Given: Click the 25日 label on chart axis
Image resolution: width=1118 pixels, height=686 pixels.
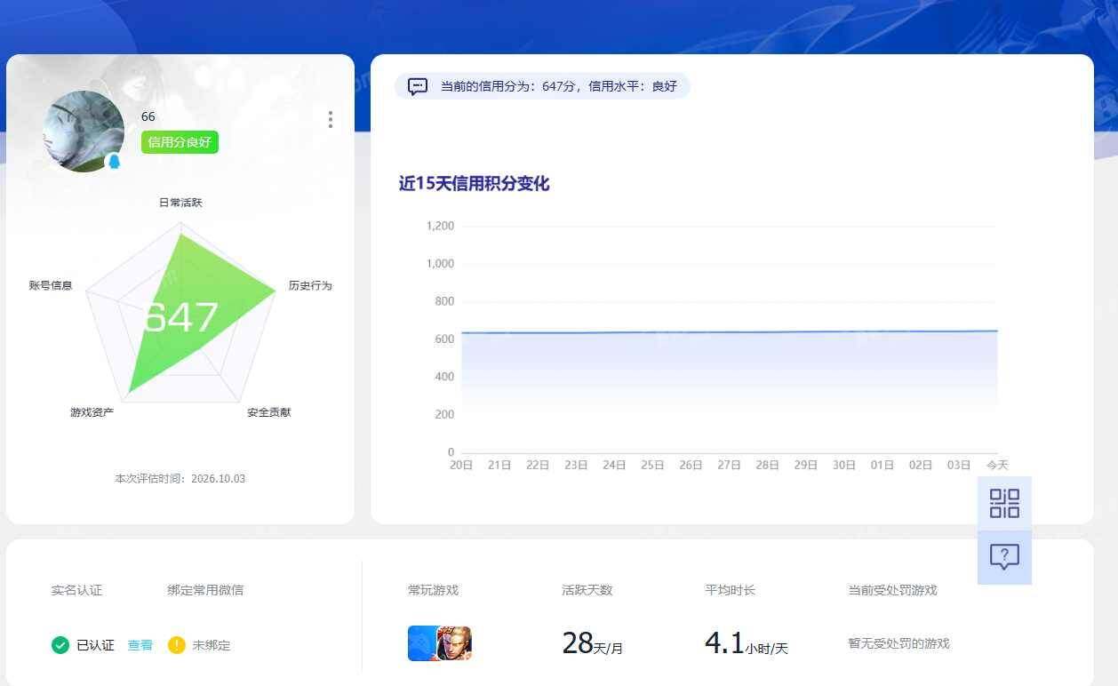Looking at the screenshot, I should coord(653,465).
